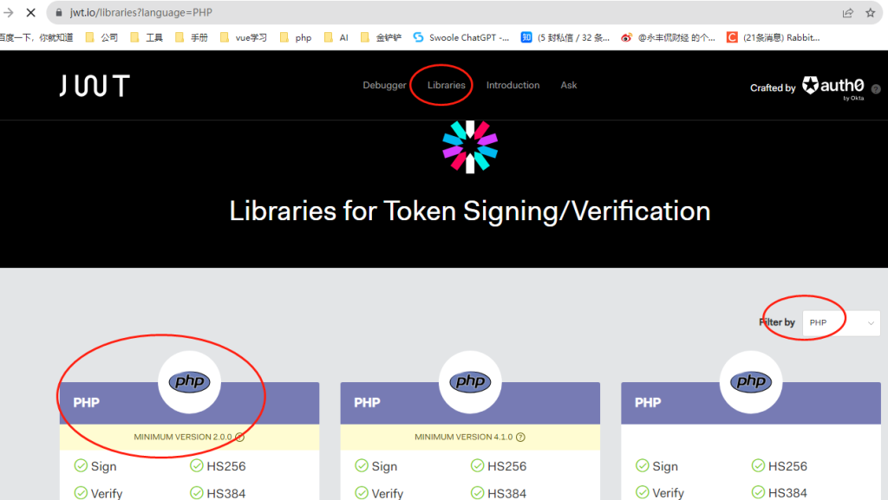Viewport: 888px width, 500px height.
Task: Select Debugger in the top navigation
Action: coord(384,85)
